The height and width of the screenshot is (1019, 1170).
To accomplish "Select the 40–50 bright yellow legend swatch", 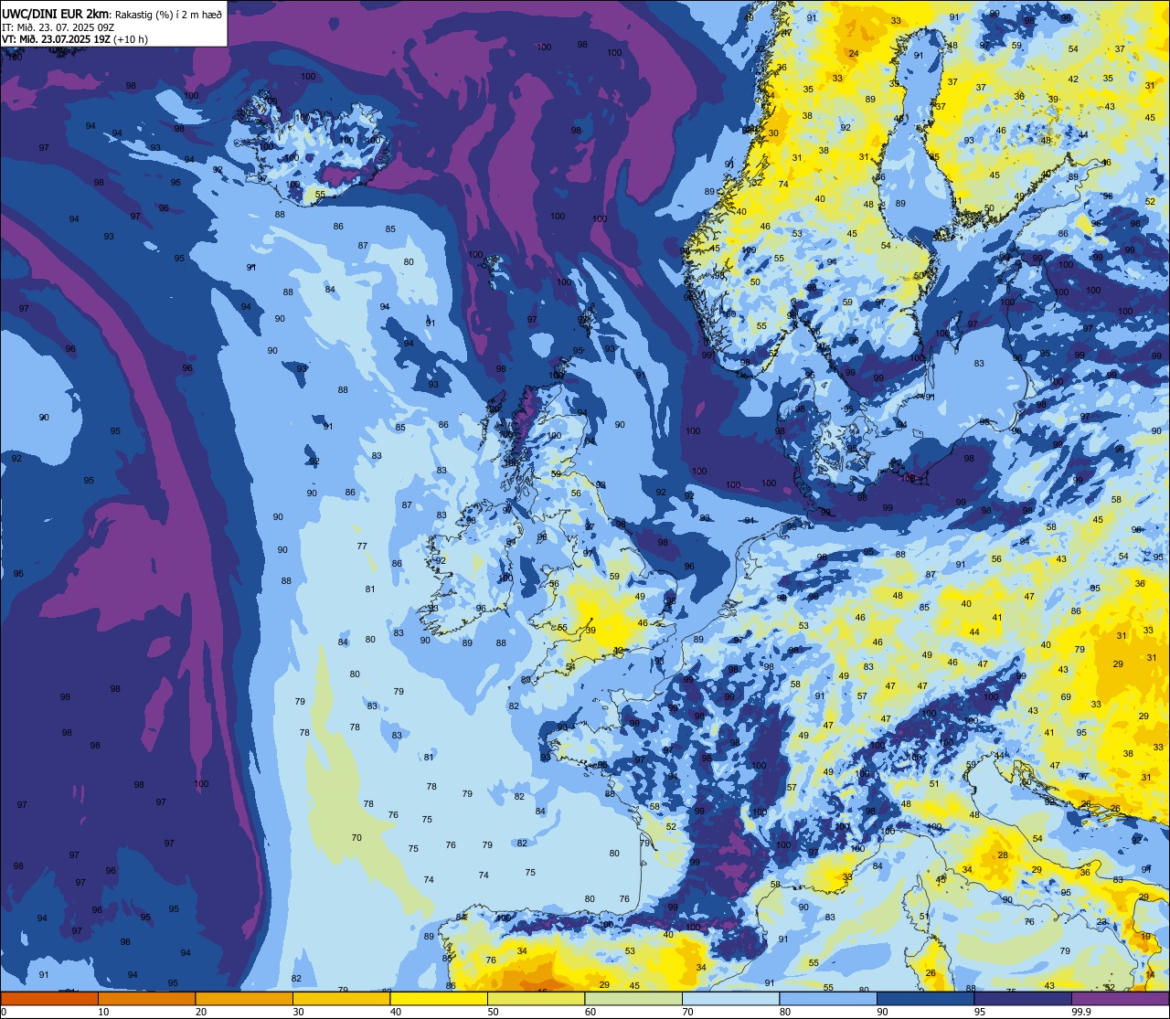I will pyautogui.click(x=439, y=998).
